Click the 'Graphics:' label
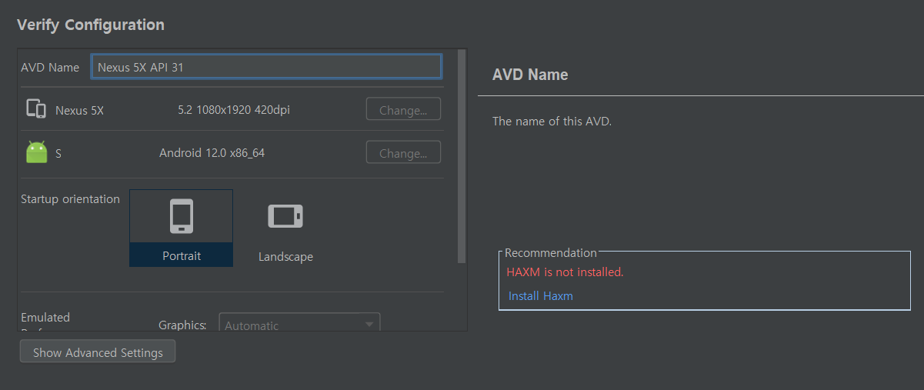 pyautogui.click(x=182, y=325)
